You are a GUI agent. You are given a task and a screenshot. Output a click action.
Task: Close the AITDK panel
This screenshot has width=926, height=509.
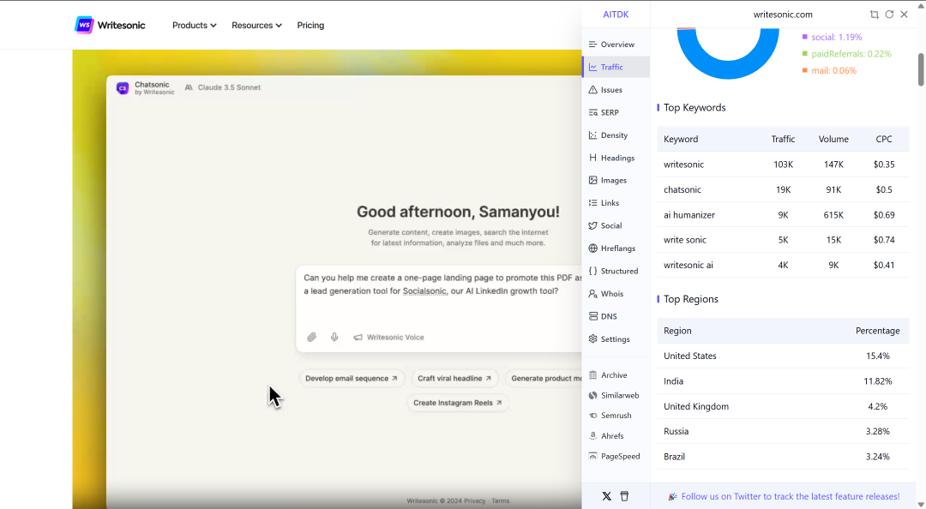tap(905, 15)
